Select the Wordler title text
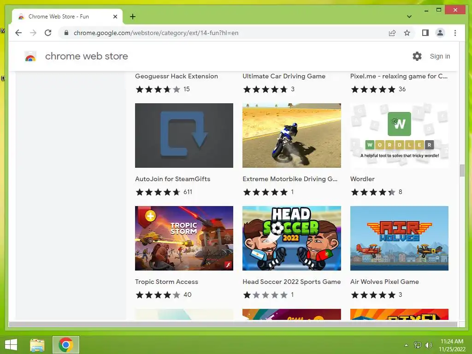Screen dimensions: 472x354 click(362, 179)
